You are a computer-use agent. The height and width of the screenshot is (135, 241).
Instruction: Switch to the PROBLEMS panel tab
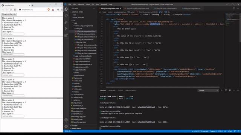(x=112, y=90)
